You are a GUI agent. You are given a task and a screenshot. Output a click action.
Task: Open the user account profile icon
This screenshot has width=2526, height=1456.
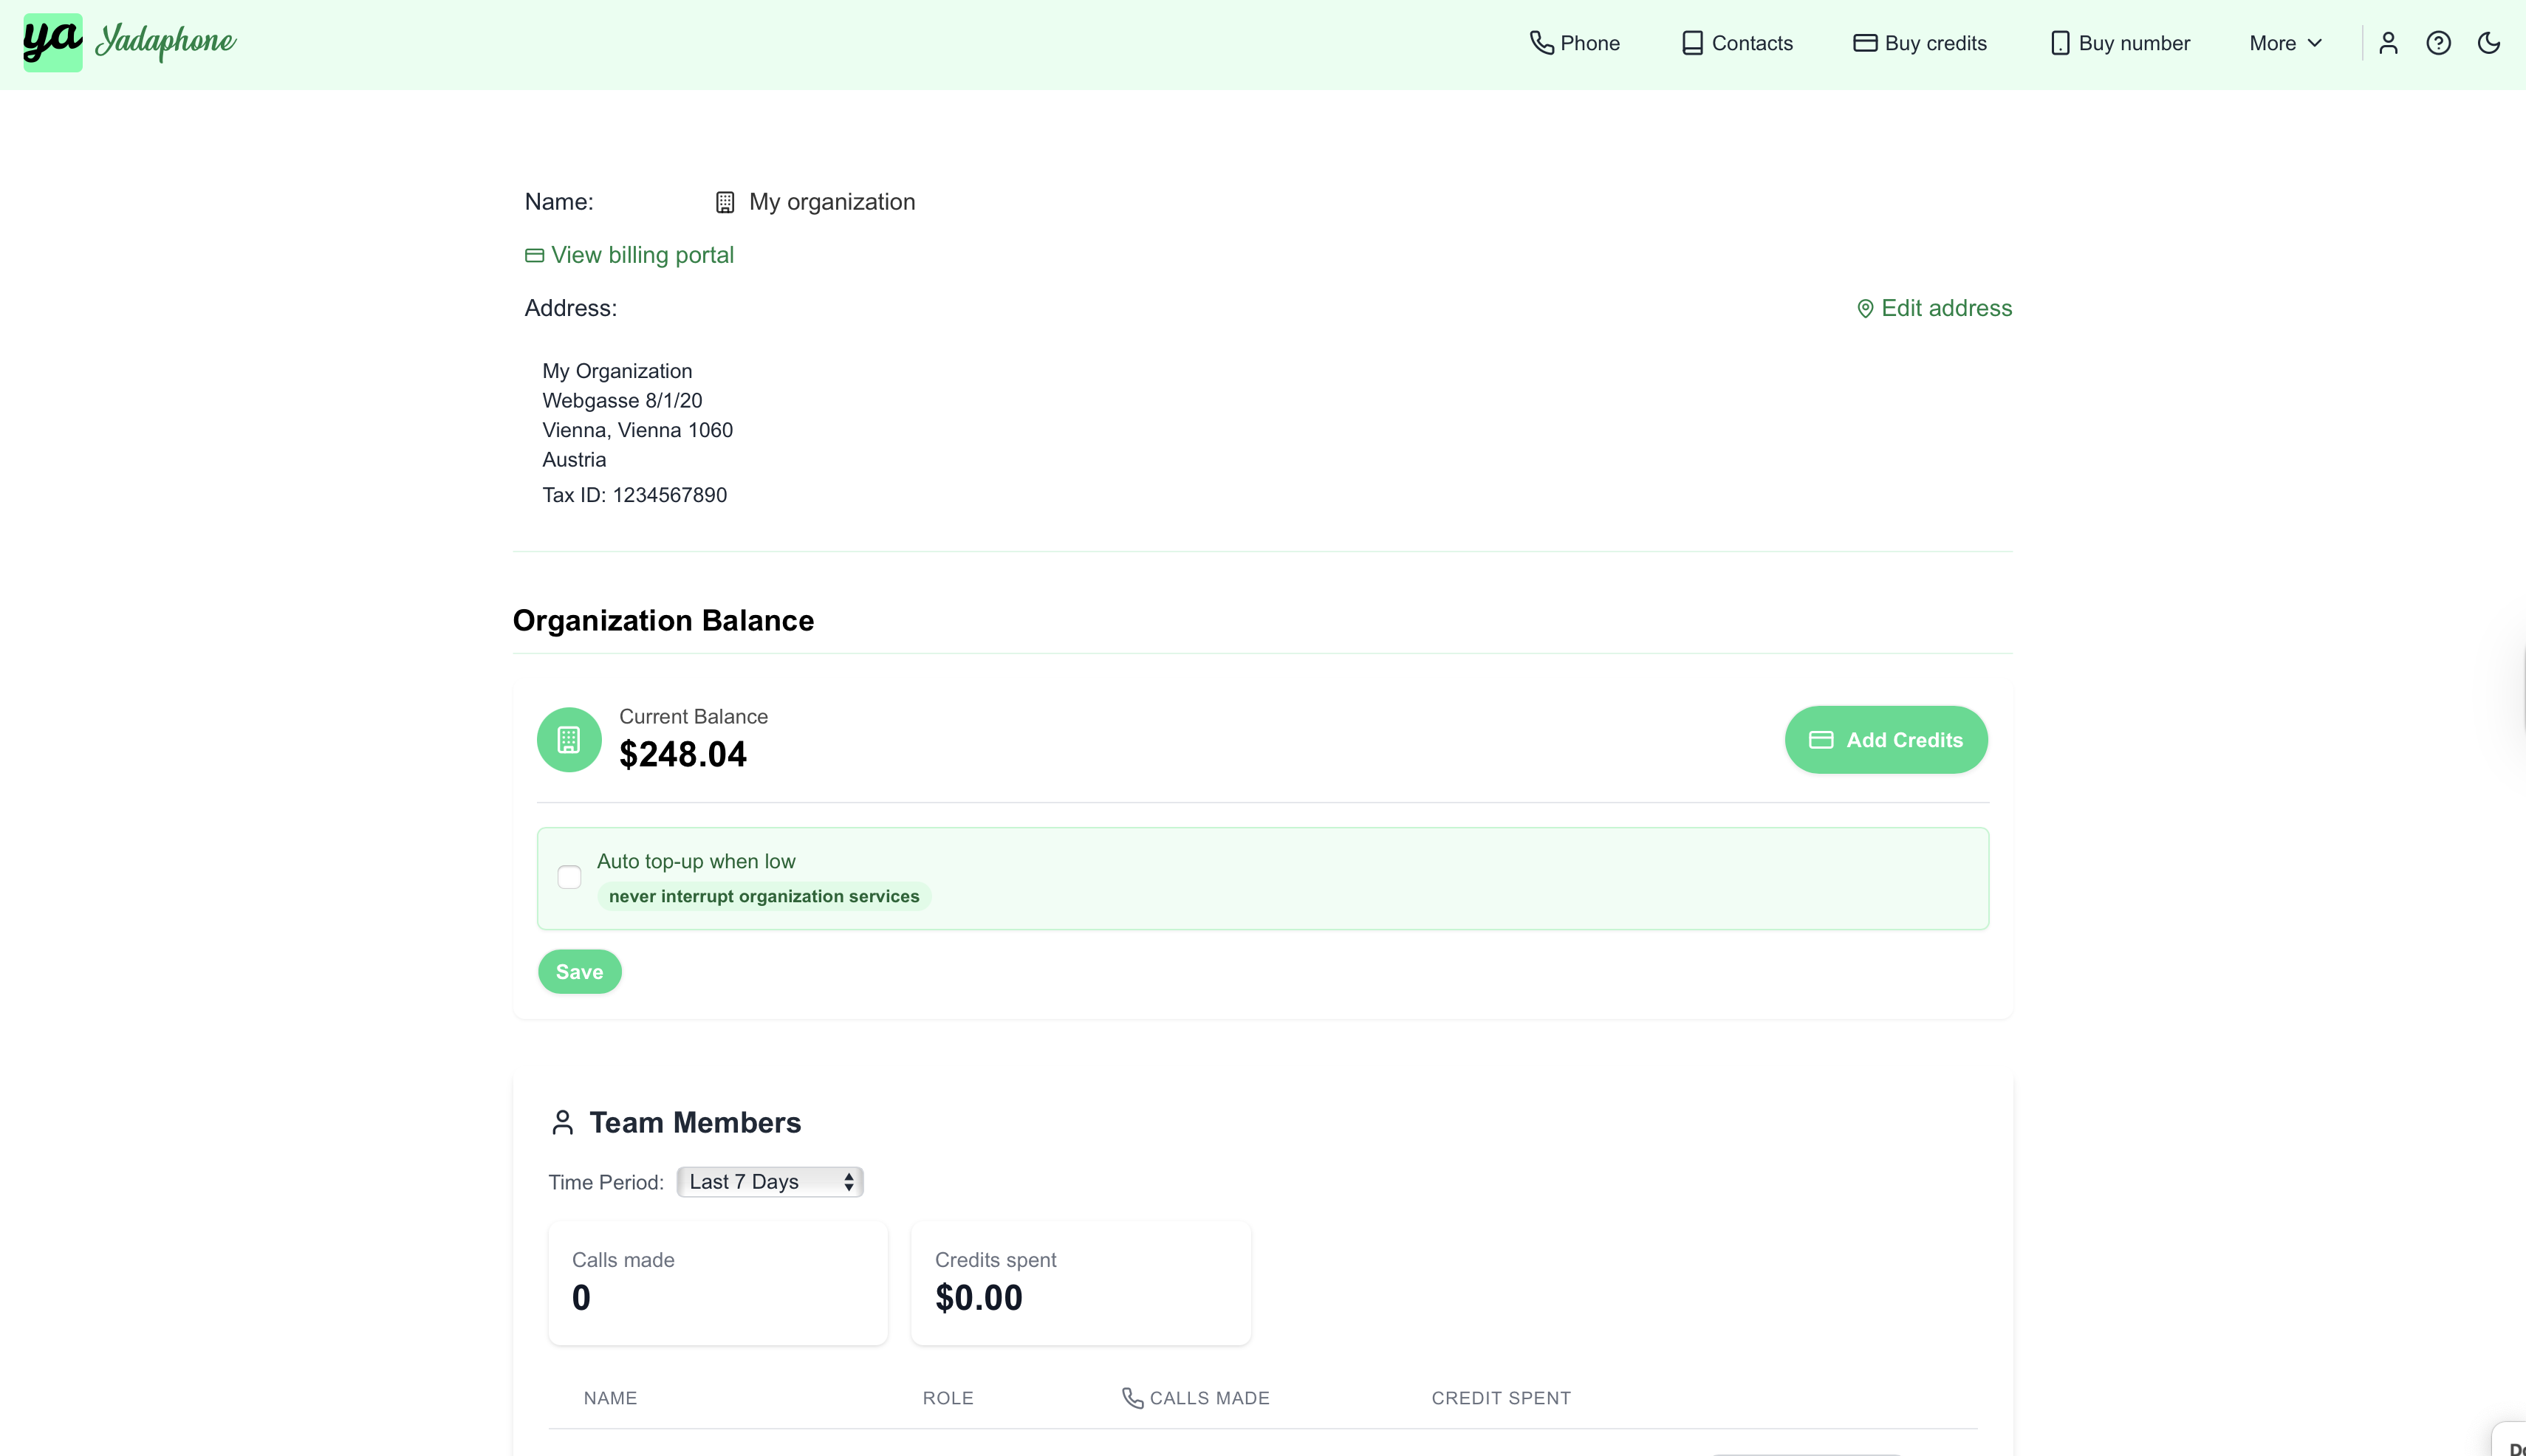click(2388, 43)
